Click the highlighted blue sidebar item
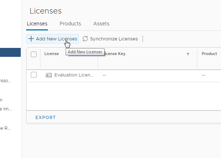 click(10, 53)
